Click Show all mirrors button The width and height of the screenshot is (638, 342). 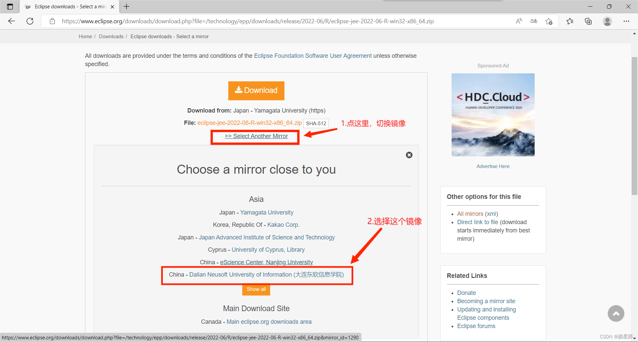[256, 289]
